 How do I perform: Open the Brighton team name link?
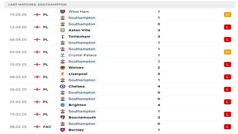[x=77, y=105]
